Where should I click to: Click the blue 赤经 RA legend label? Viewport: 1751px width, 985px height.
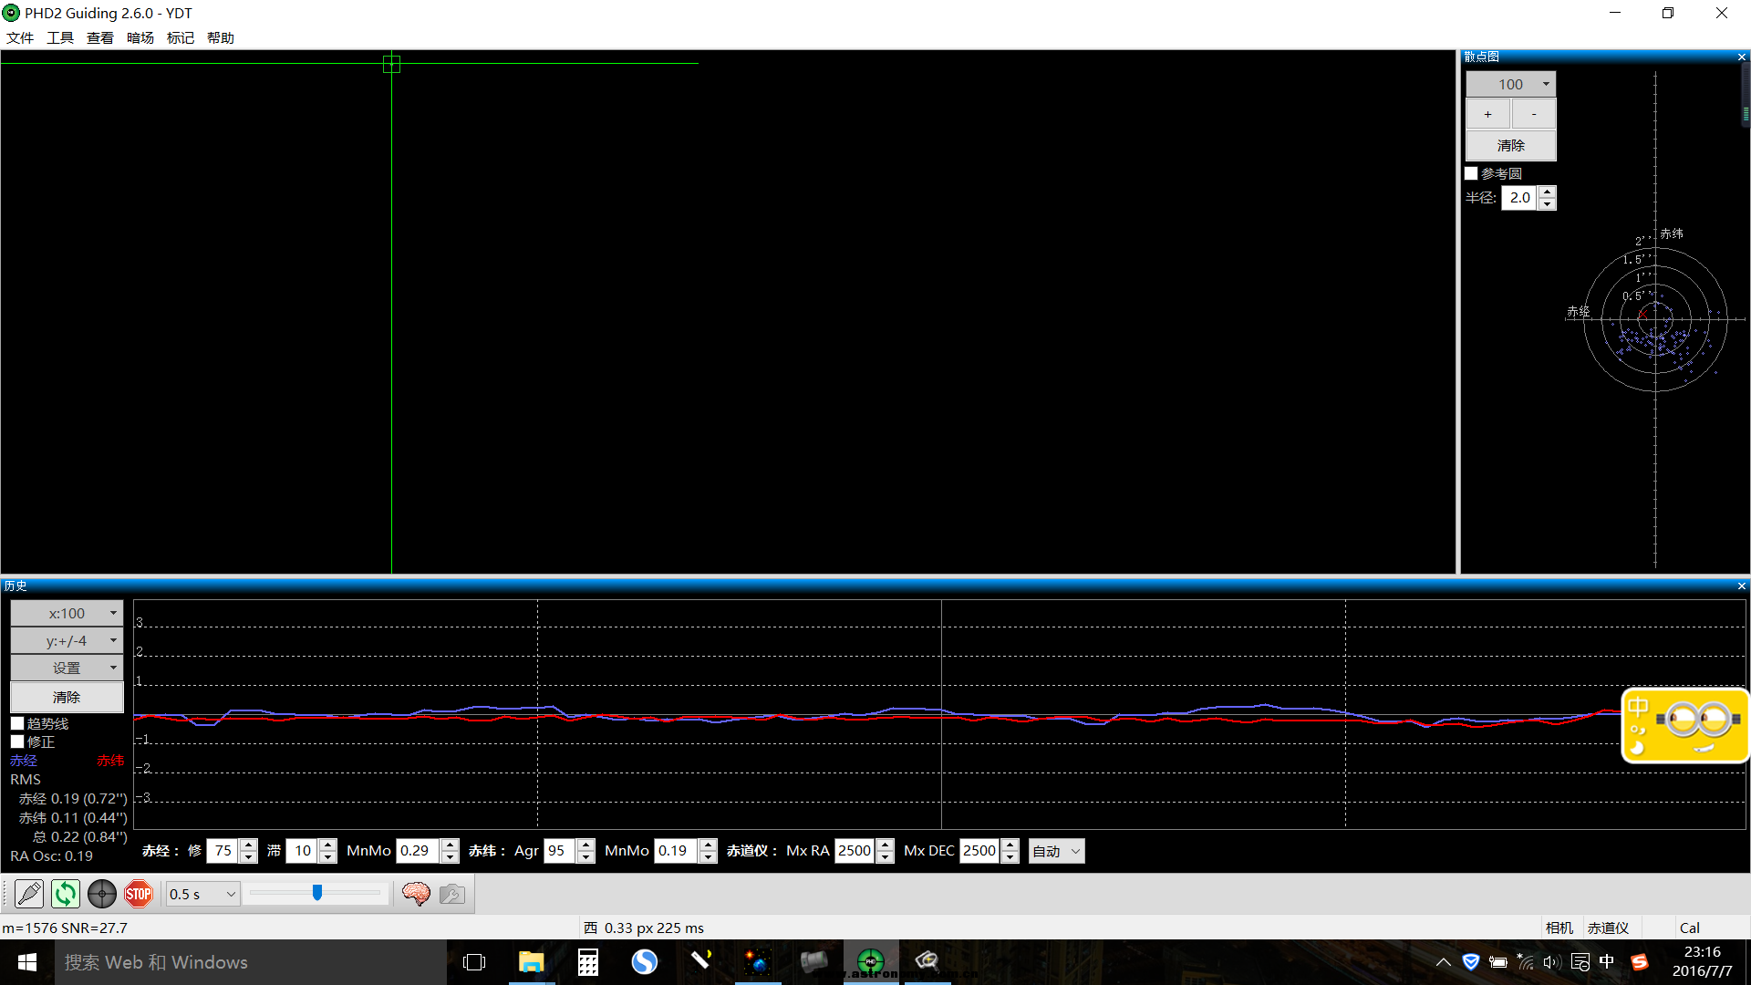(24, 760)
